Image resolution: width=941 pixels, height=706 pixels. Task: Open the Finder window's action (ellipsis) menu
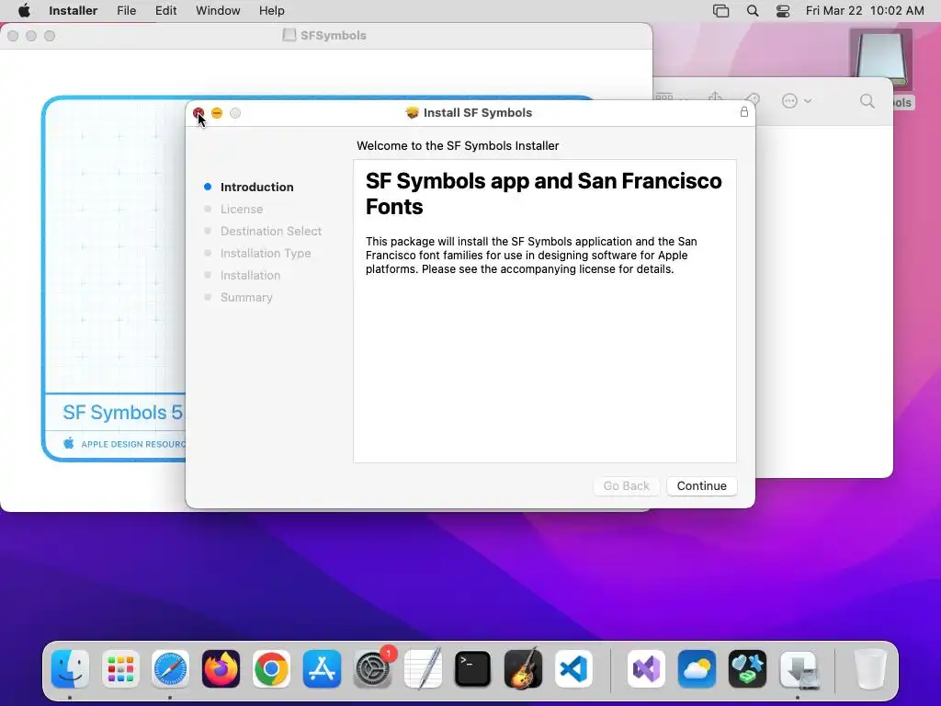[796, 101]
